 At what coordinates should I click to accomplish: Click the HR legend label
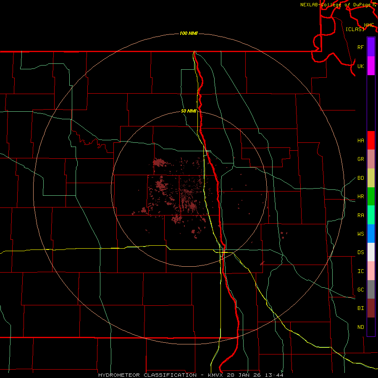360,197
